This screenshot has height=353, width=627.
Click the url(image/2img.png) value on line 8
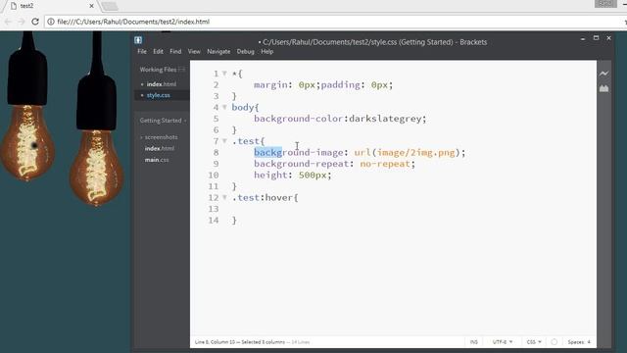pyautogui.click(x=408, y=153)
